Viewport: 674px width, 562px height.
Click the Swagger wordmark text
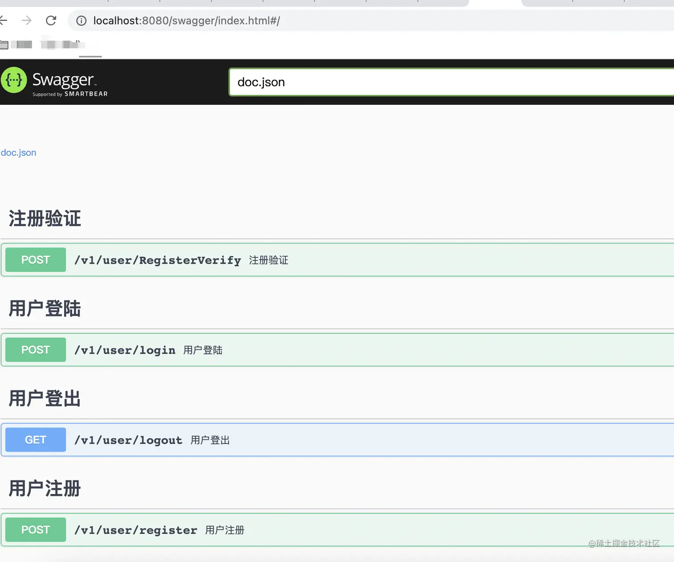tap(63, 80)
